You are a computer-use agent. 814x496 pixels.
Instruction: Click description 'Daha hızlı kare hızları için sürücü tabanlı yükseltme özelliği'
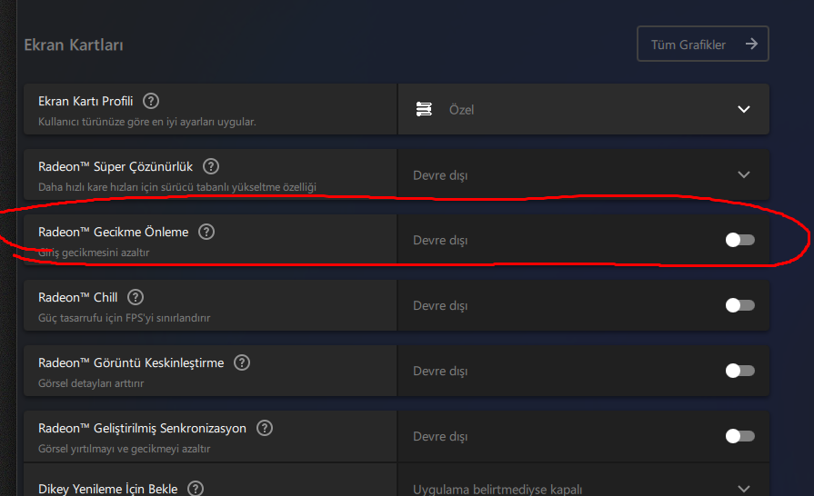(x=177, y=187)
